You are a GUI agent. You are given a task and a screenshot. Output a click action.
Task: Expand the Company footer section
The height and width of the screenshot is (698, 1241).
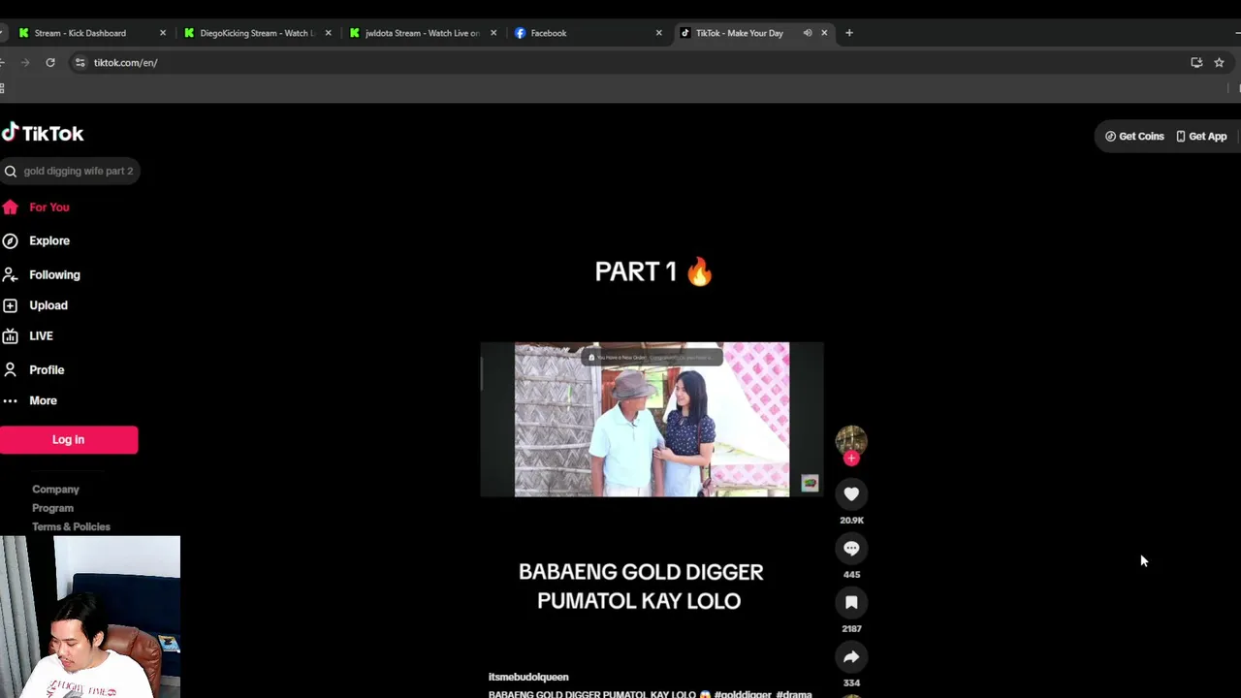pos(55,490)
